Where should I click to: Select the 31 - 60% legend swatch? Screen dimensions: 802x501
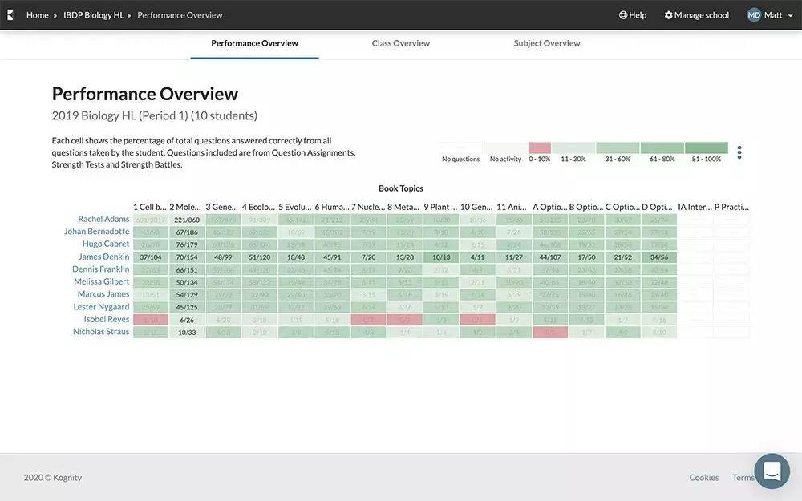click(x=618, y=147)
